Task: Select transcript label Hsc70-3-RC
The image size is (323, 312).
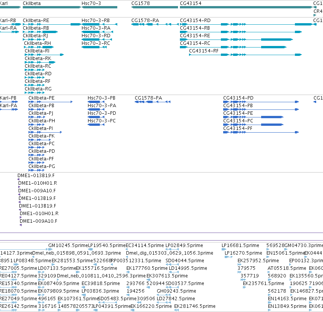Action: point(96,43)
